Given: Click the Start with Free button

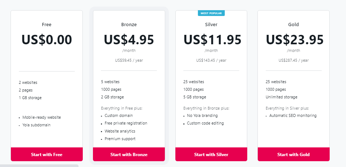Looking at the screenshot, I should pos(46,154).
